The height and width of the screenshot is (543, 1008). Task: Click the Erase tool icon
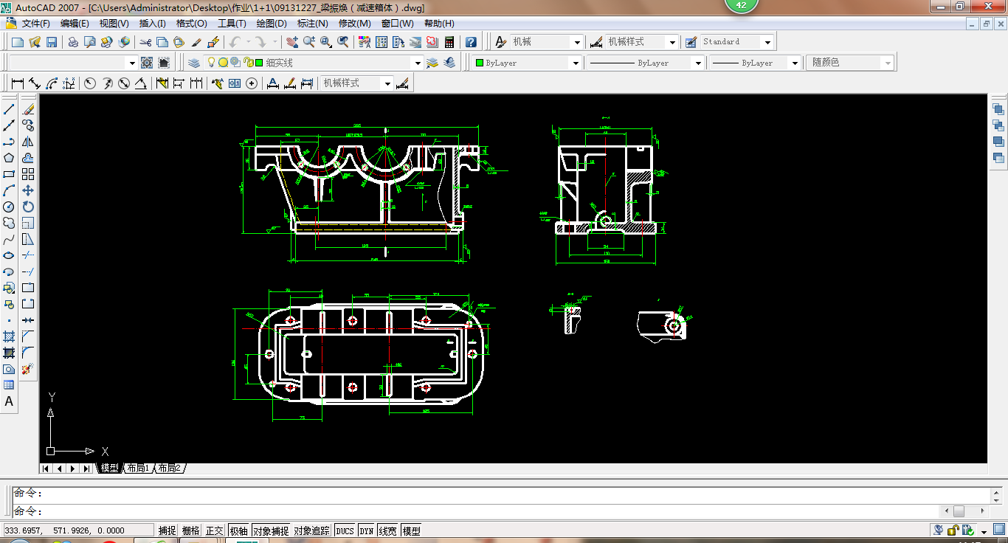(x=28, y=109)
